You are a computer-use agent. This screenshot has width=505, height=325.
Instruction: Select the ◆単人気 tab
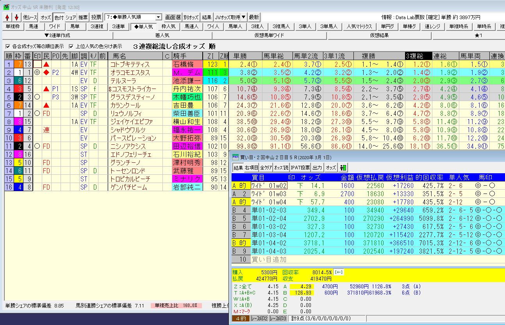[x=143, y=27]
